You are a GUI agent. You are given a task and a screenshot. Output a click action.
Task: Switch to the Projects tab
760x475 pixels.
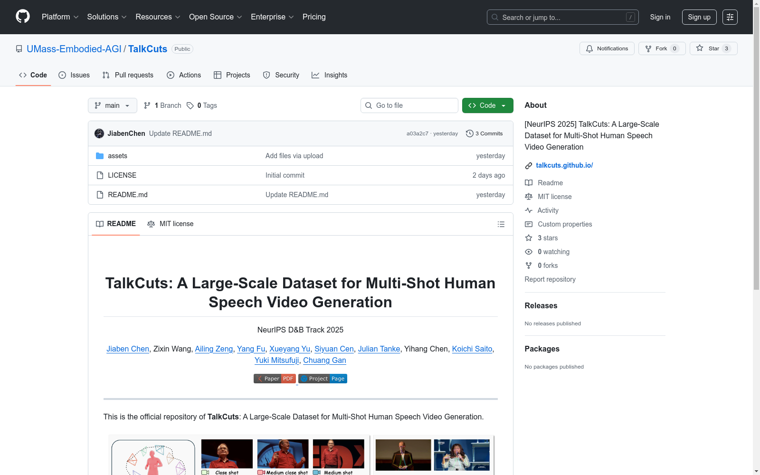point(232,75)
